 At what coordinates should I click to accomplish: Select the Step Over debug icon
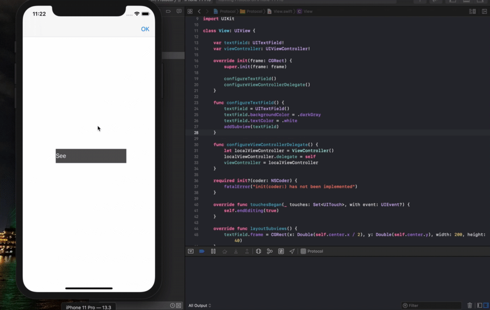click(224, 251)
